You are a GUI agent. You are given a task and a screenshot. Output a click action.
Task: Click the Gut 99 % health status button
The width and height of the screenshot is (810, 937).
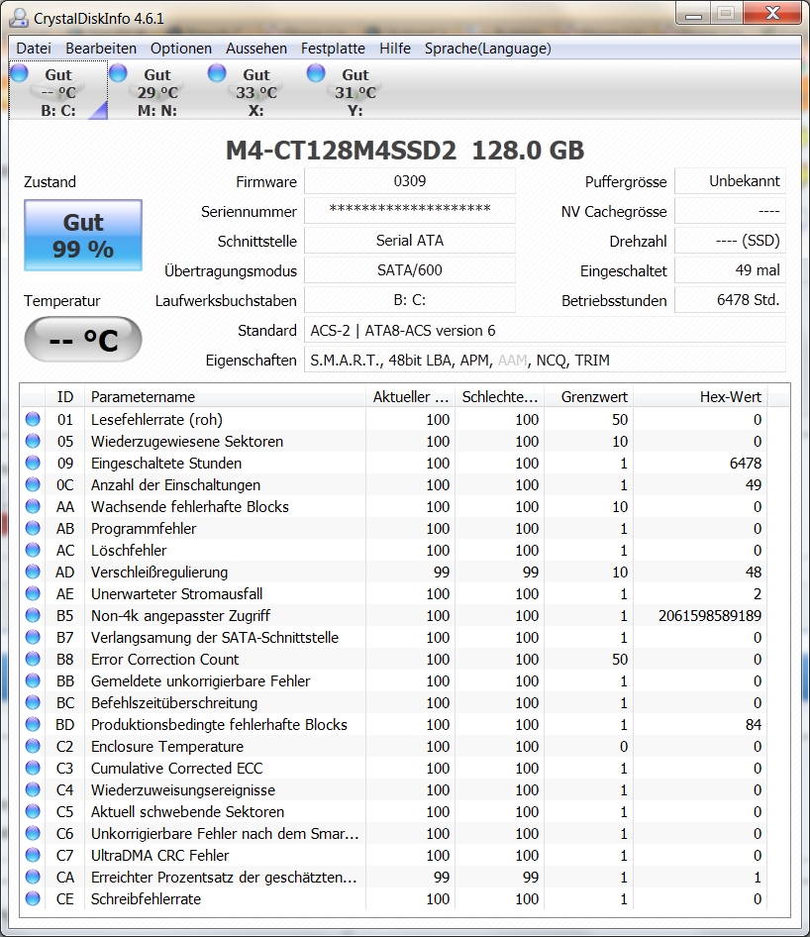coord(83,236)
